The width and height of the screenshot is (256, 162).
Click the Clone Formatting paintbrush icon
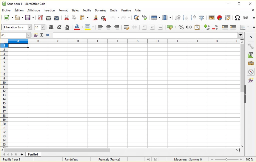(95, 18)
